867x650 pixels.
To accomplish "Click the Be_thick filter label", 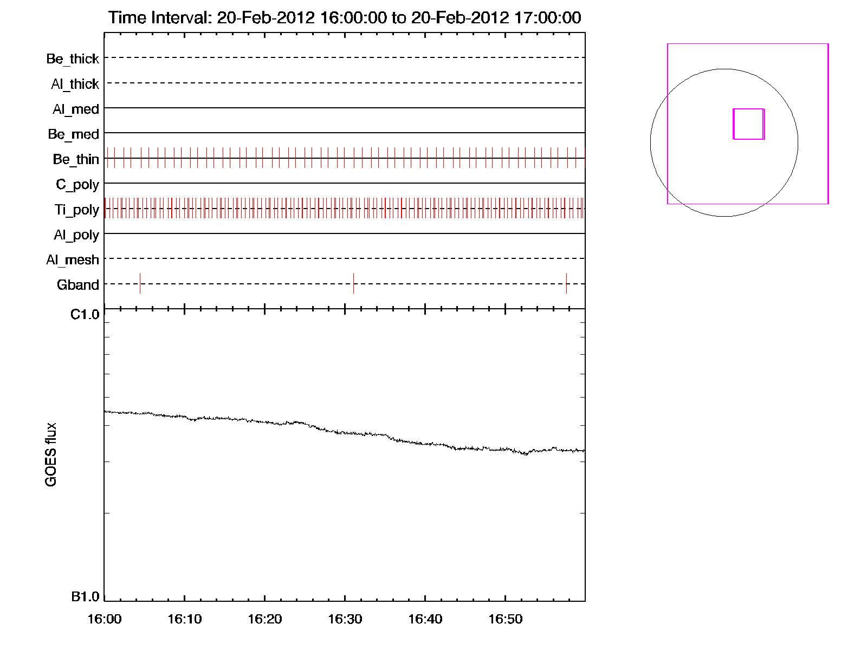I will (x=73, y=58).
